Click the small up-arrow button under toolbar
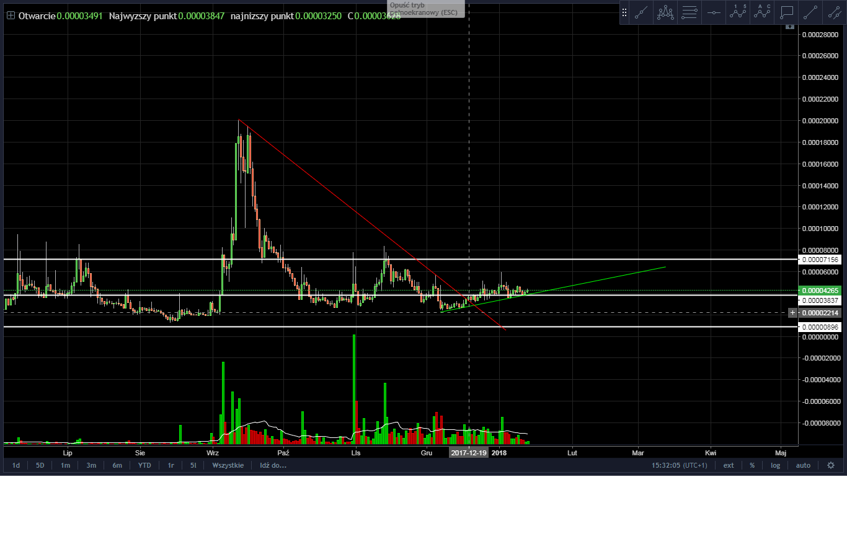 (789, 27)
